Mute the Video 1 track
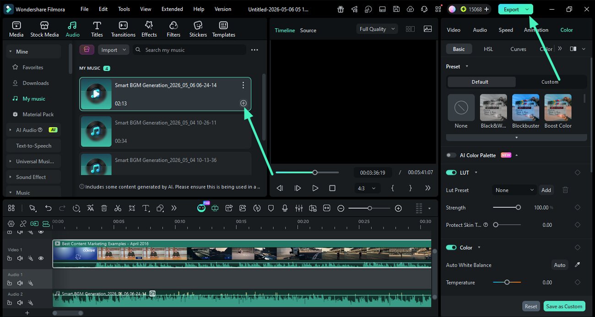 [20, 258]
